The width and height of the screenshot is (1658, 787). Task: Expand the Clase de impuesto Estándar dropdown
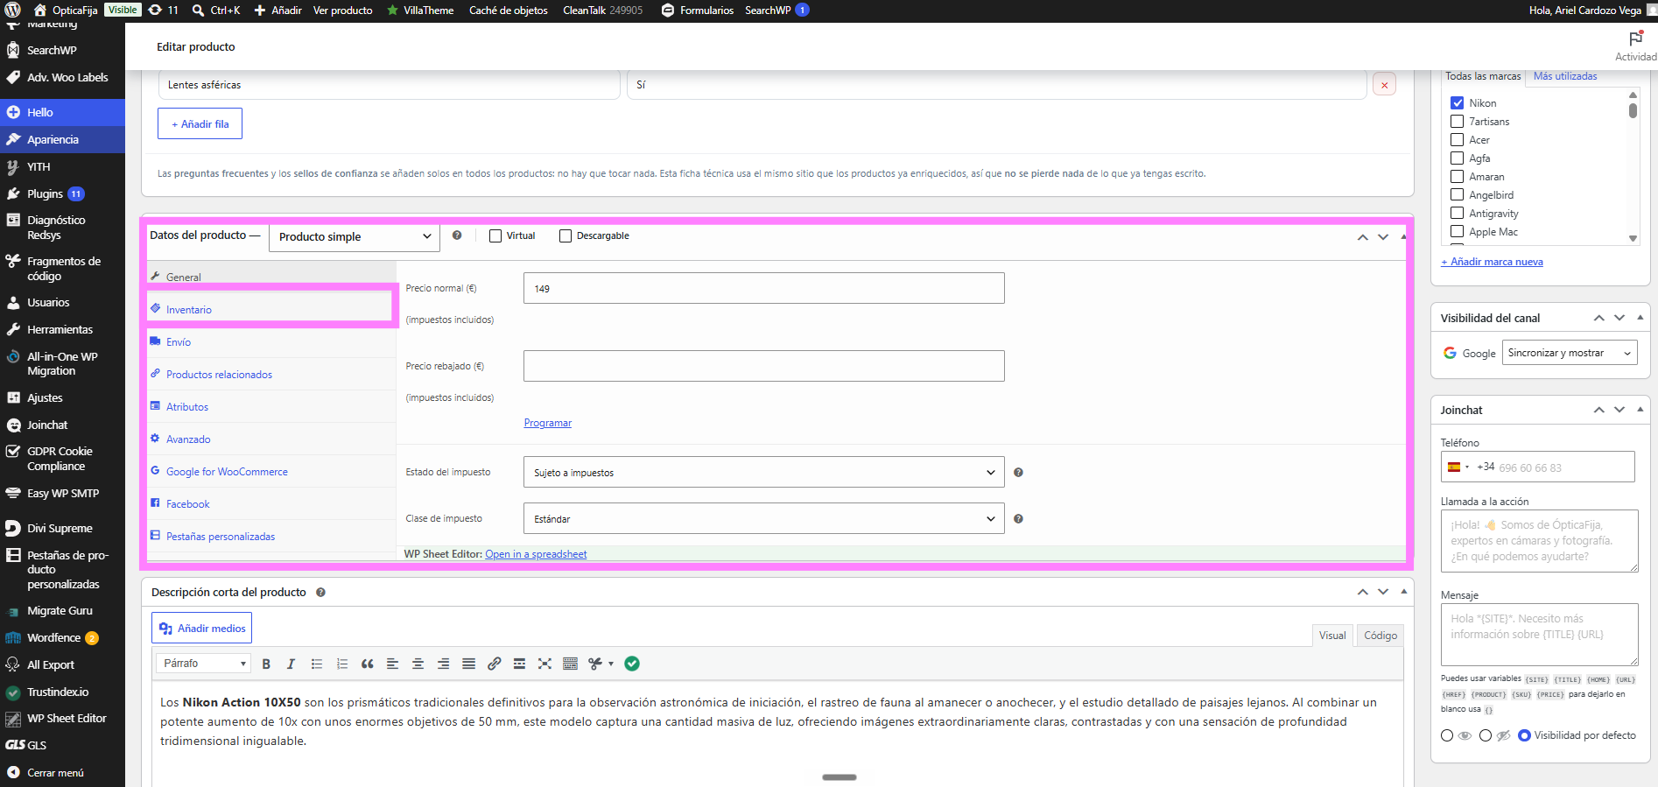click(764, 518)
